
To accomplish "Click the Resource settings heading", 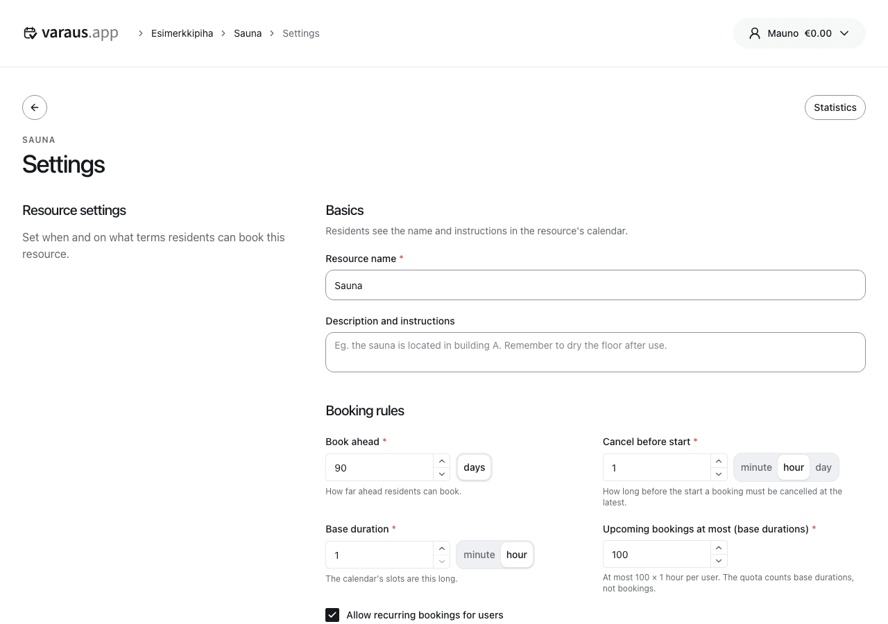I will pos(74,210).
